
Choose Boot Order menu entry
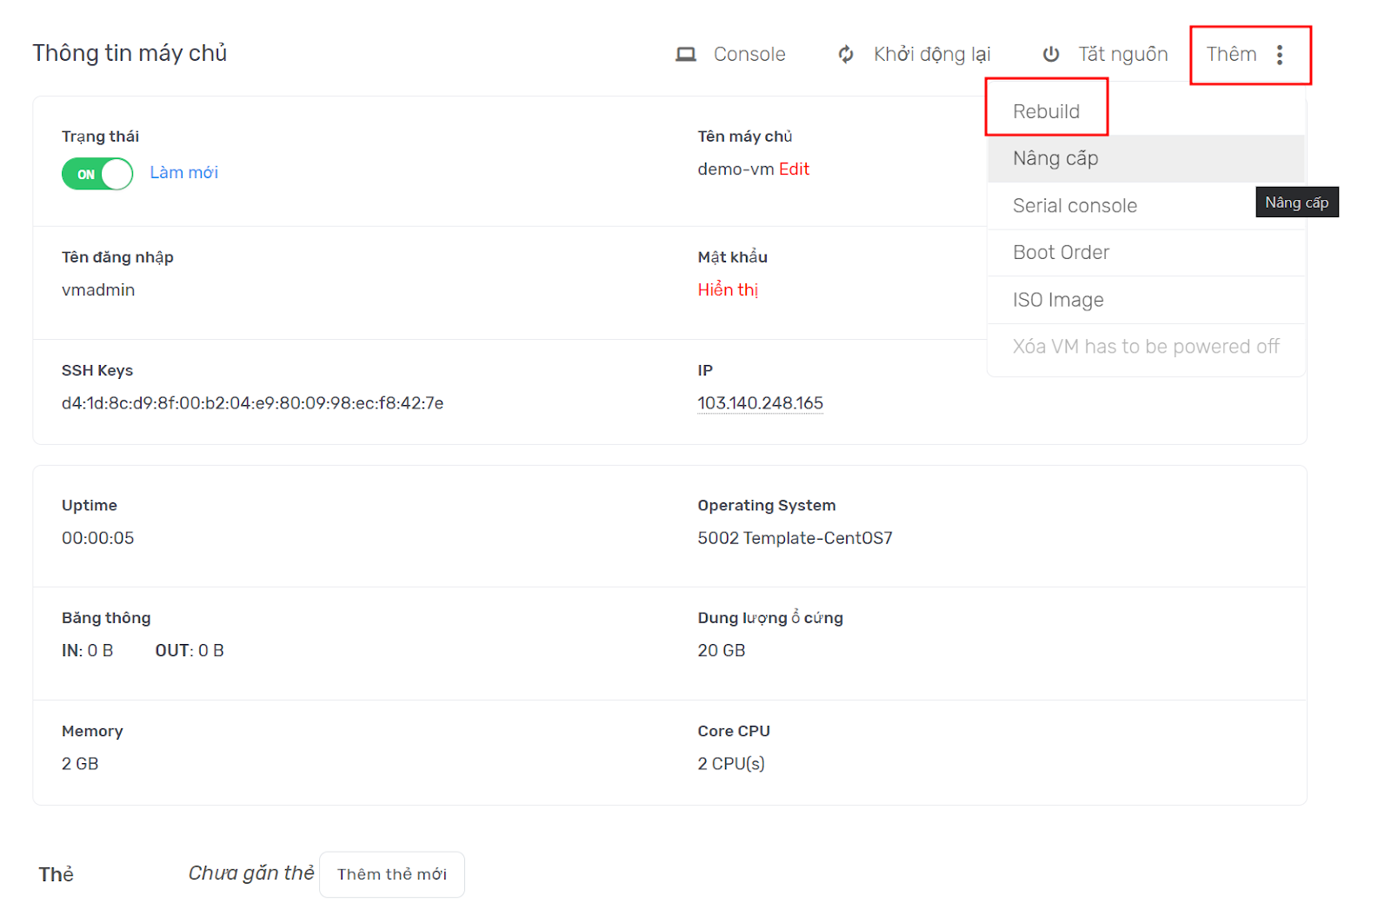point(1061,253)
